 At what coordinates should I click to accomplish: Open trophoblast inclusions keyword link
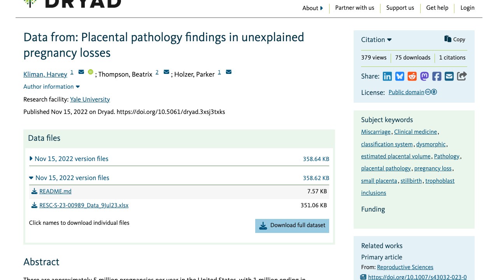408,187
